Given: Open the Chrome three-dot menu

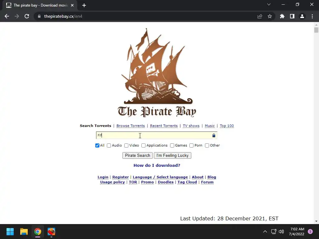Looking at the screenshot, I should [312, 16].
